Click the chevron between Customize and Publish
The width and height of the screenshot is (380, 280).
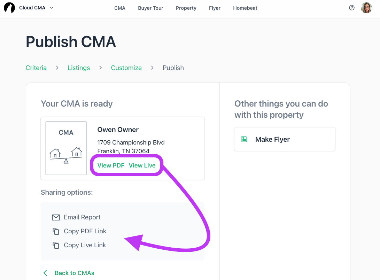coord(152,68)
